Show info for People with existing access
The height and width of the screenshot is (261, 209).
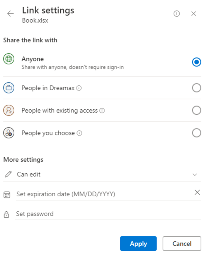pyautogui.click(x=102, y=111)
